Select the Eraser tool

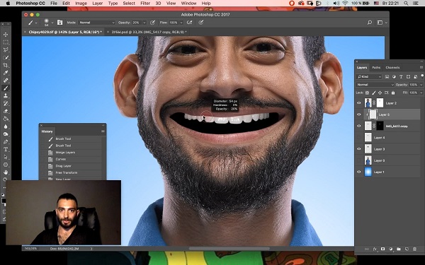(x=6, y=111)
